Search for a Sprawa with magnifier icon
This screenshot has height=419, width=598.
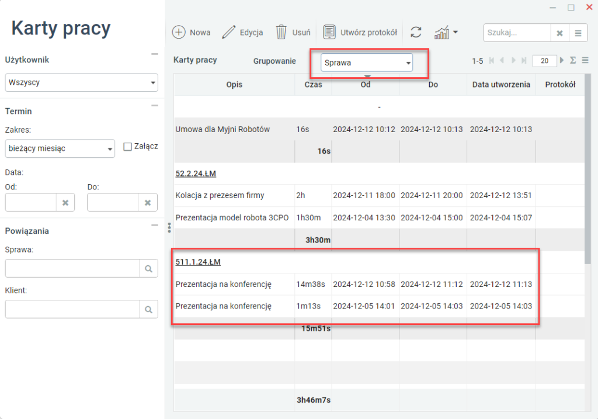point(149,269)
